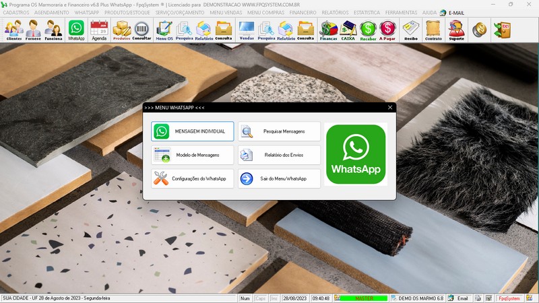539x303 pixels.
Task: Close the MENU WHATSAPP dialog
Action: coord(390,108)
